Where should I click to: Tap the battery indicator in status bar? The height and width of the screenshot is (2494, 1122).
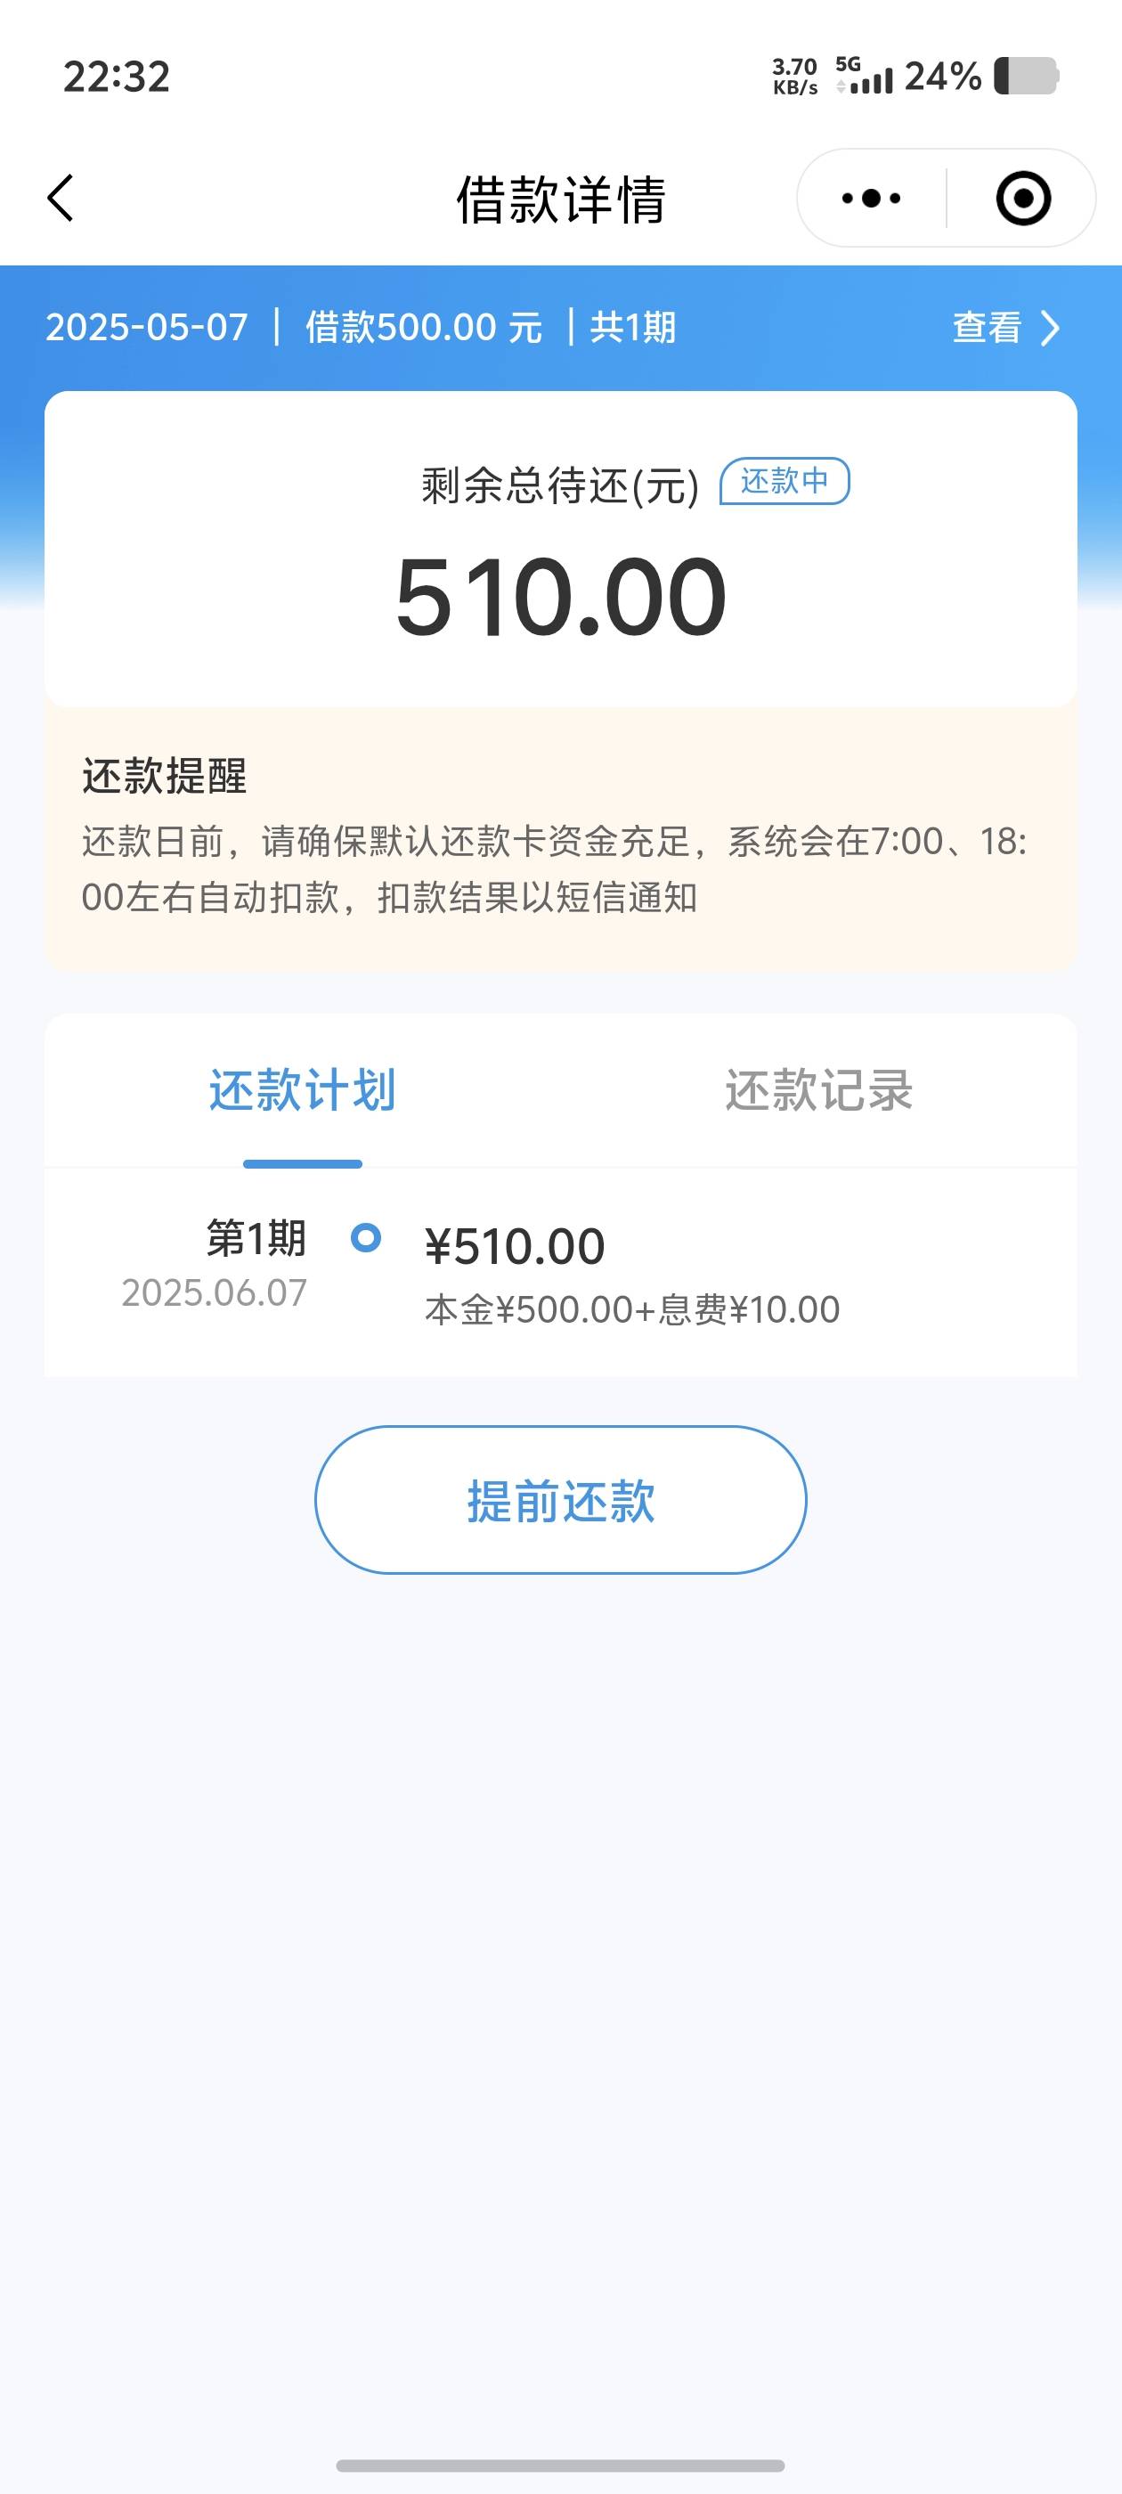click(1026, 77)
